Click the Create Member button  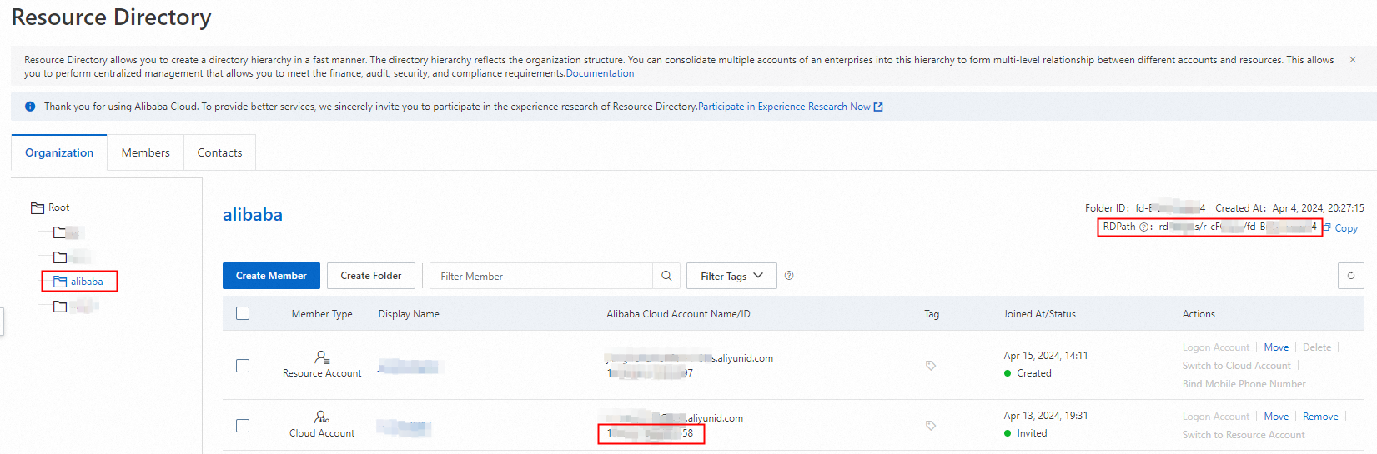(271, 276)
